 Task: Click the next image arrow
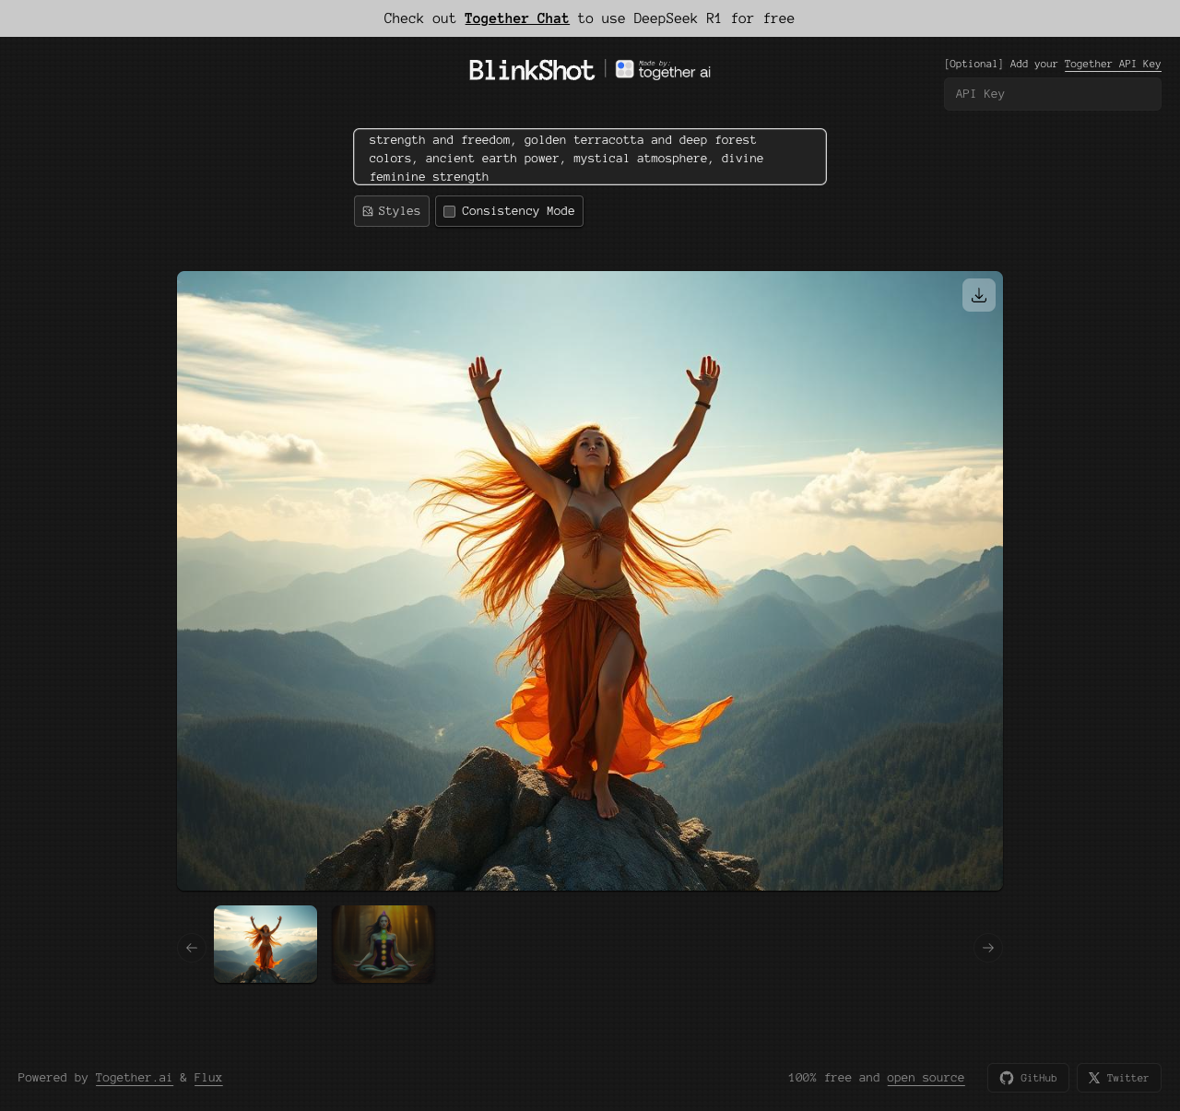coord(987,948)
